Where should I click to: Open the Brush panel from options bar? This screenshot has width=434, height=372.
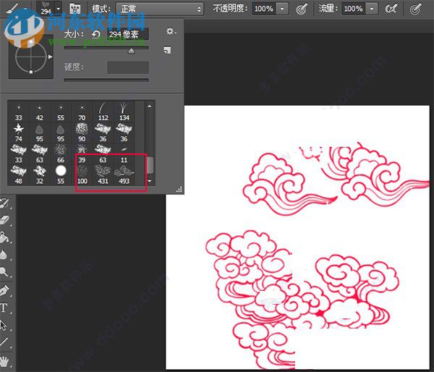75,9
